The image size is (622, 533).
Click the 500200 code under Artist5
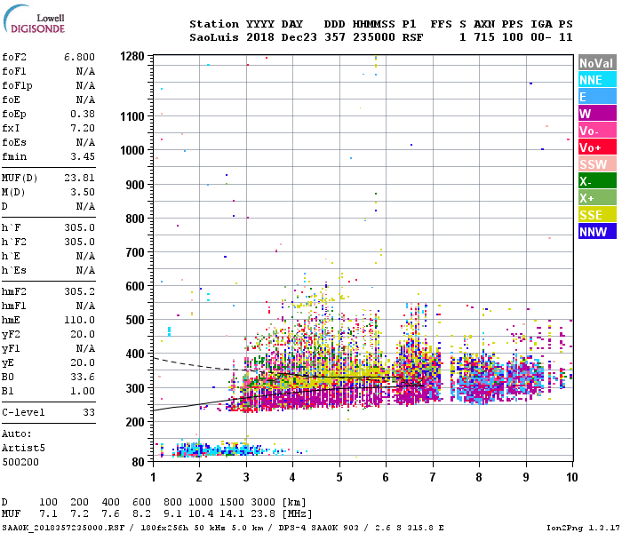[20, 463]
